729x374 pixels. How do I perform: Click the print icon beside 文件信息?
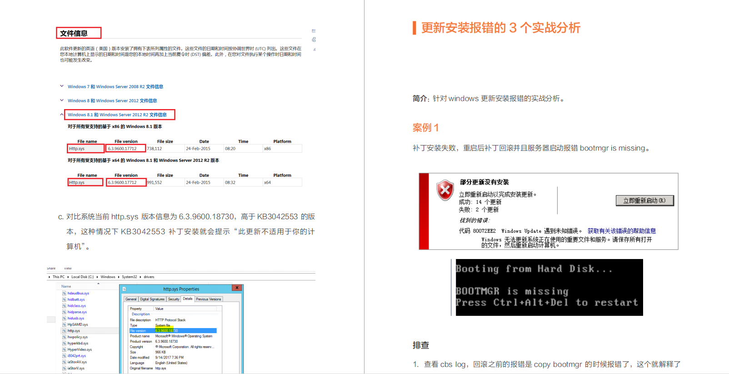pyautogui.click(x=314, y=40)
